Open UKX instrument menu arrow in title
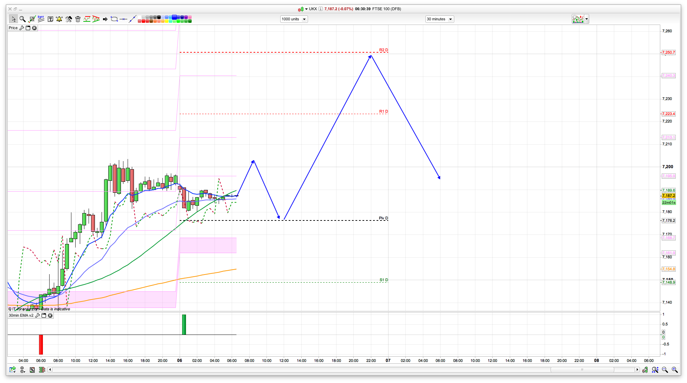The image size is (687, 383). [306, 9]
